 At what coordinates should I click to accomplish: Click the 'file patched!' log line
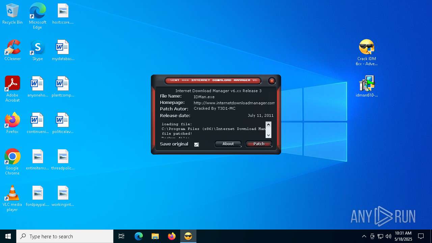[177, 134]
